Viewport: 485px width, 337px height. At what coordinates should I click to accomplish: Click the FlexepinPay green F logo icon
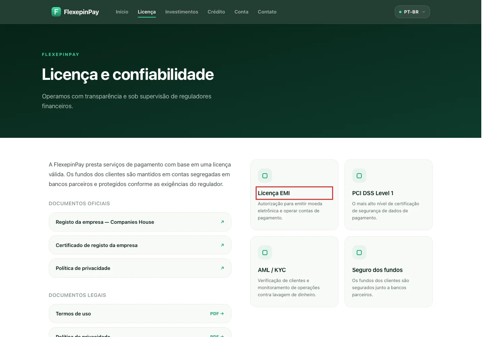tap(56, 12)
